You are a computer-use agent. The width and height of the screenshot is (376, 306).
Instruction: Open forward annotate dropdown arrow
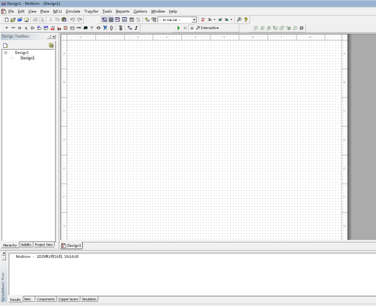tap(231, 20)
